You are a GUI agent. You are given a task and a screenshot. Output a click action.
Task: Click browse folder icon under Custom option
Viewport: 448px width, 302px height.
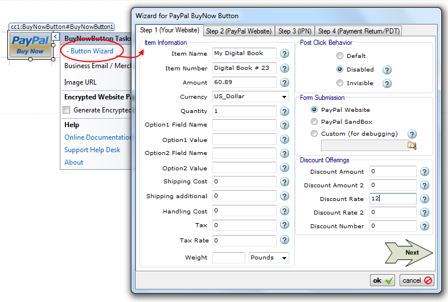[x=412, y=146]
